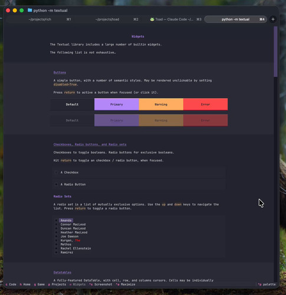Click the disabled Warning button
This screenshot has width=286, height=295.
pyautogui.click(x=161, y=120)
